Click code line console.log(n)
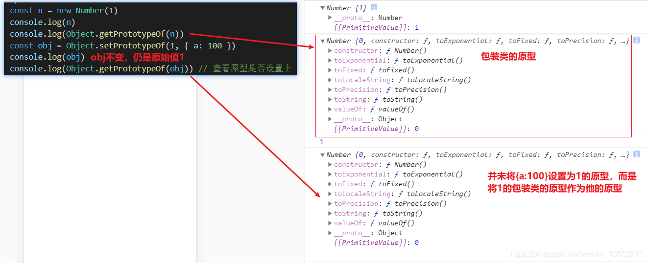The width and height of the screenshot is (647, 263). pyautogui.click(x=43, y=22)
